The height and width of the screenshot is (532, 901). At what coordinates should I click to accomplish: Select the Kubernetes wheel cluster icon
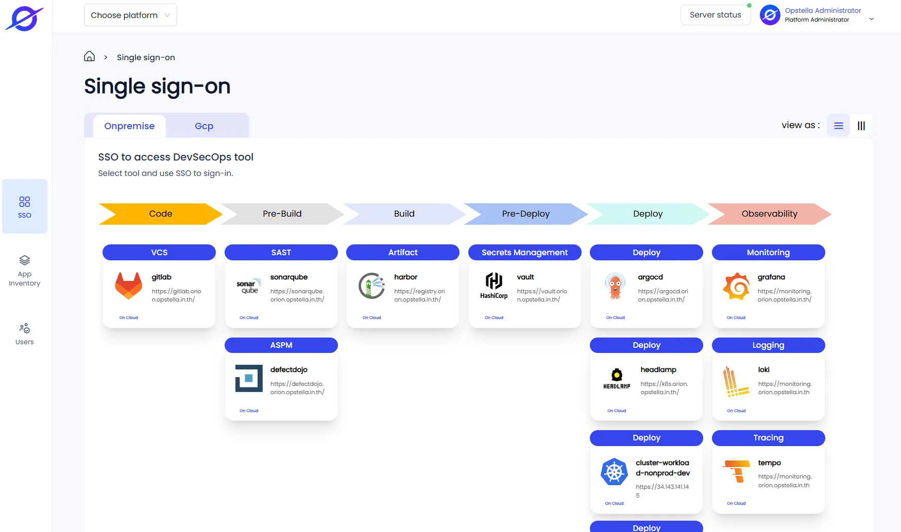614,471
